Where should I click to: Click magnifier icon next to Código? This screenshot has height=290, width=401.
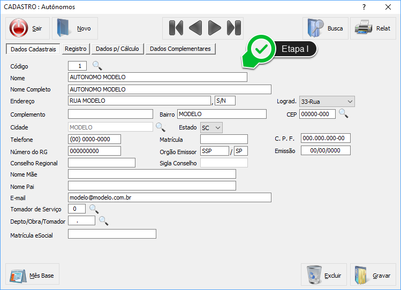click(97, 66)
